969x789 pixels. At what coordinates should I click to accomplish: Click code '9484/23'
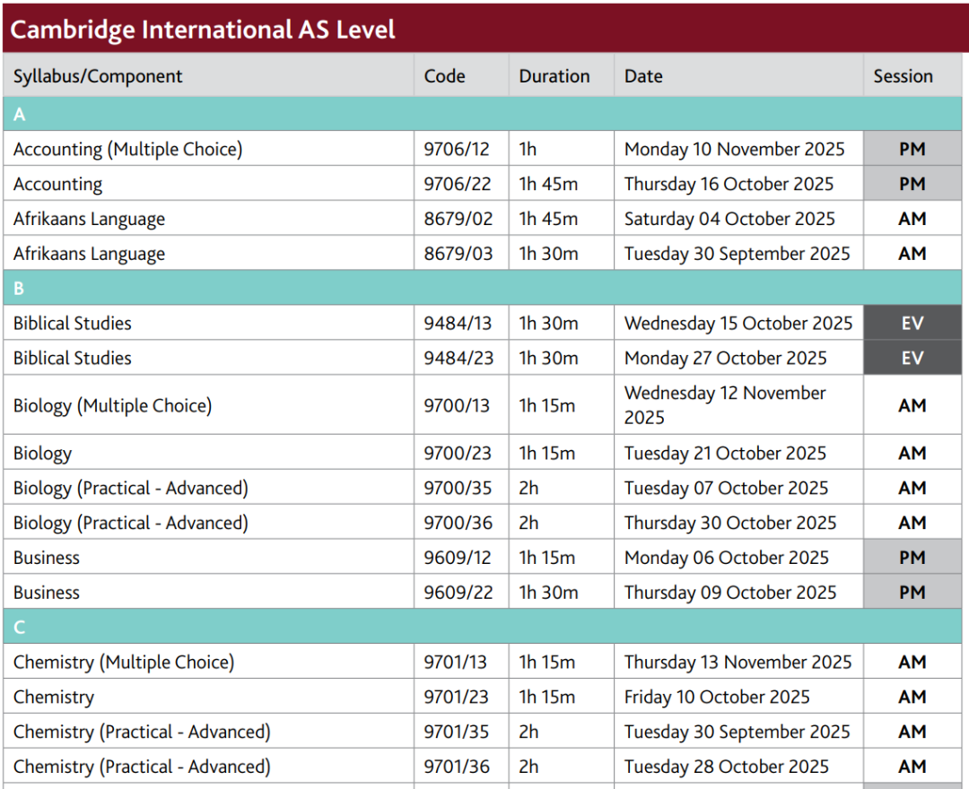pos(458,358)
